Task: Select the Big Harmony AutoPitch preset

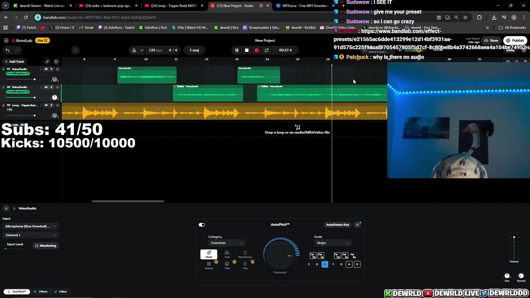Action: click(x=245, y=254)
